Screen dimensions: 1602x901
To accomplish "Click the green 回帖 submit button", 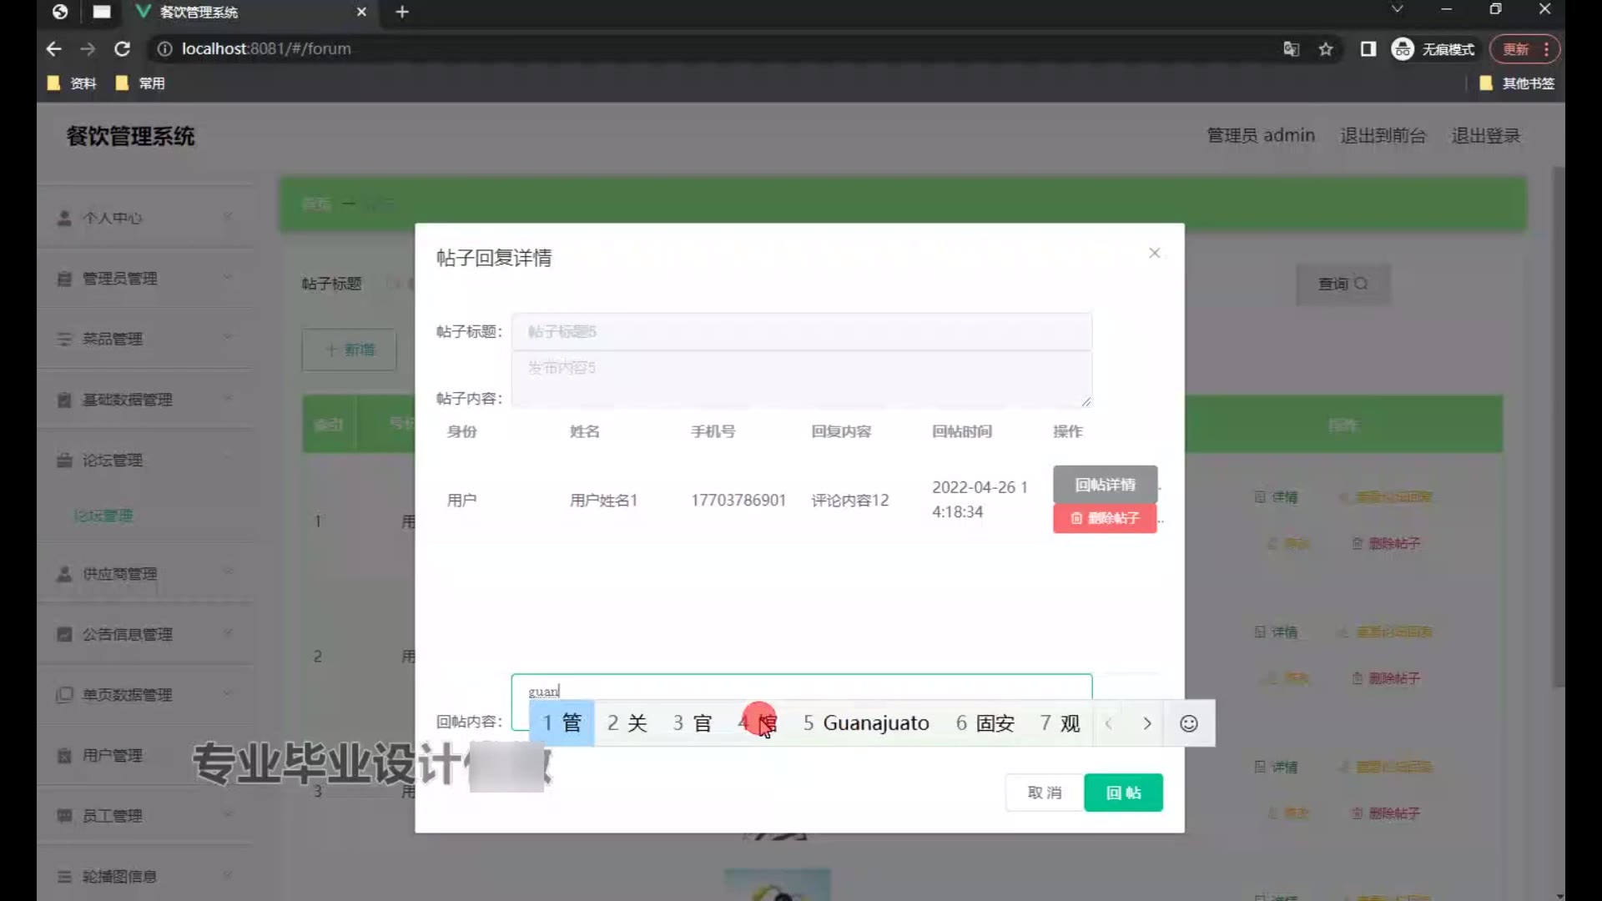I will click(x=1123, y=793).
